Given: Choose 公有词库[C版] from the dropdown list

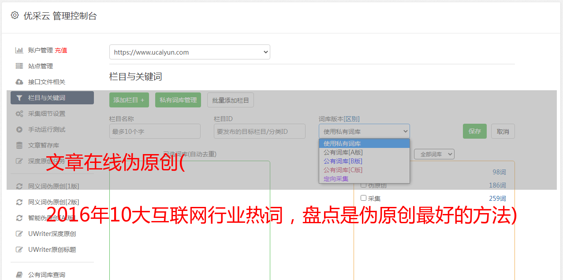Looking at the screenshot, I should [364, 170].
